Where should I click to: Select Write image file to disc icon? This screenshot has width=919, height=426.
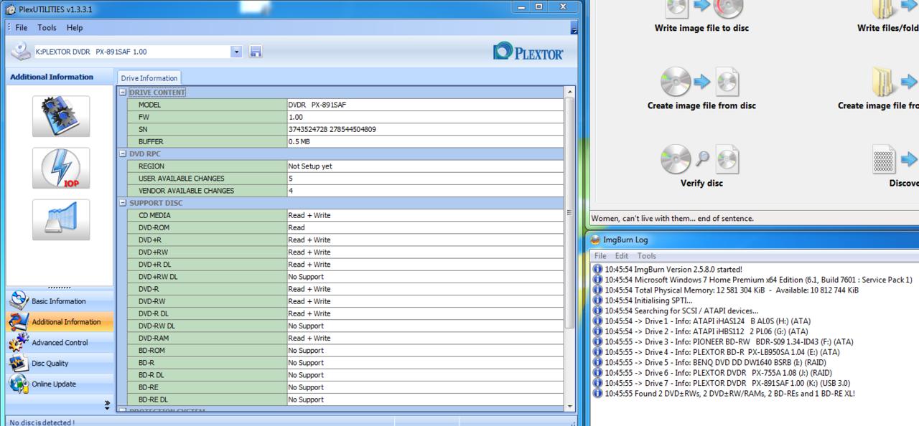(x=701, y=8)
